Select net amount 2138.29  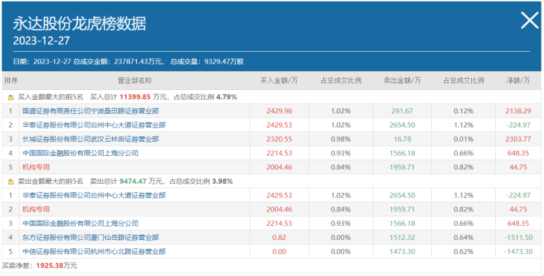(x=518, y=111)
